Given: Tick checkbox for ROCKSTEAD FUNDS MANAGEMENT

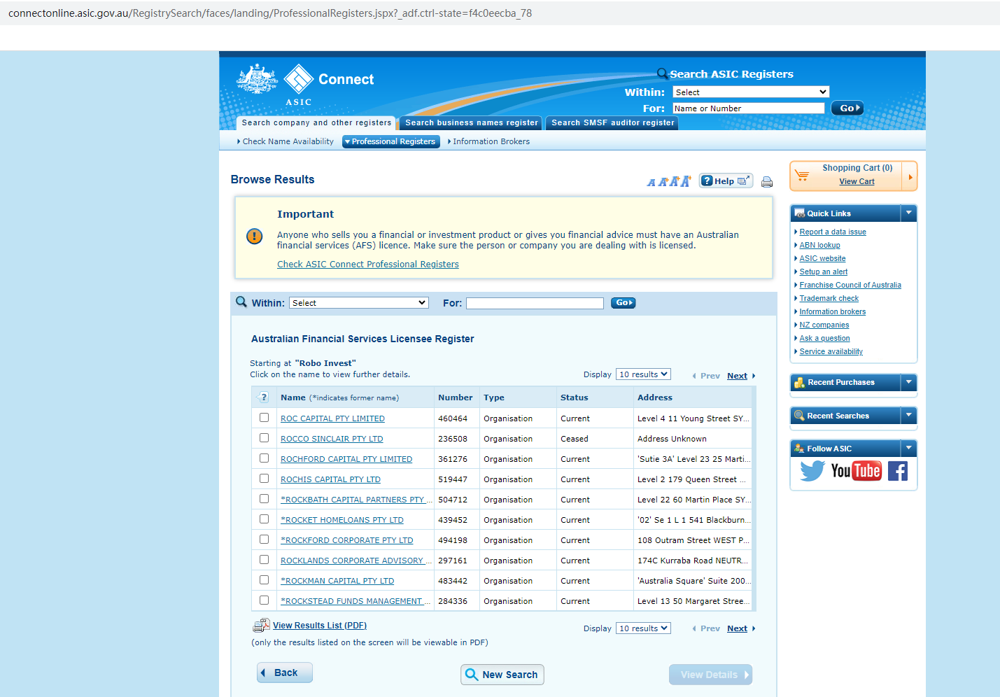Looking at the screenshot, I should (264, 600).
